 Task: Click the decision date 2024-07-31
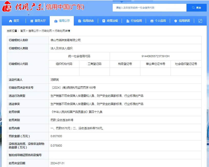(x=57, y=163)
